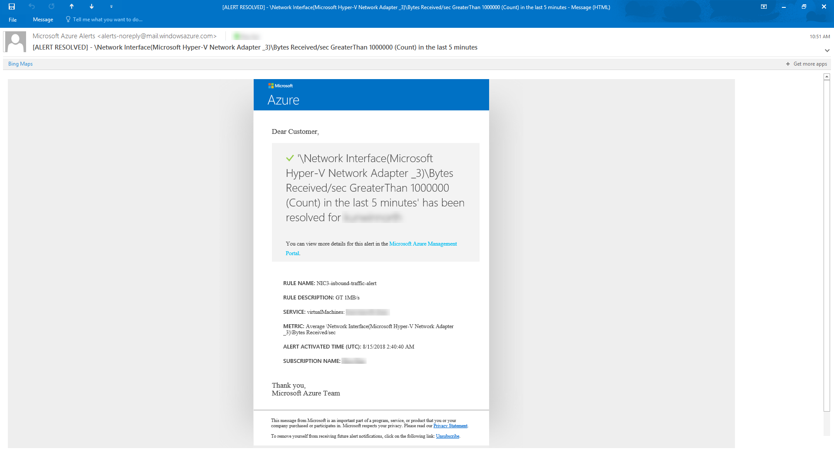Viewport: 834px width, 452px height.
Task: Click the Redo icon in the title bar
Action: (52, 7)
